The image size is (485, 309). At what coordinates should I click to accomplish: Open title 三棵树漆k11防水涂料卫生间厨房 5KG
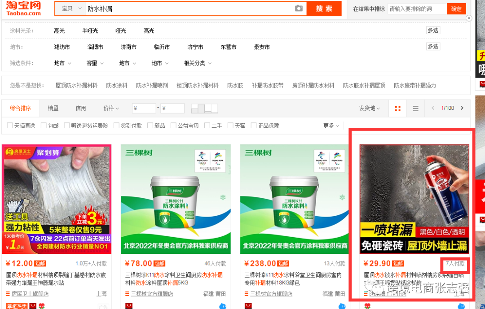pyautogui.click(x=174, y=279)
